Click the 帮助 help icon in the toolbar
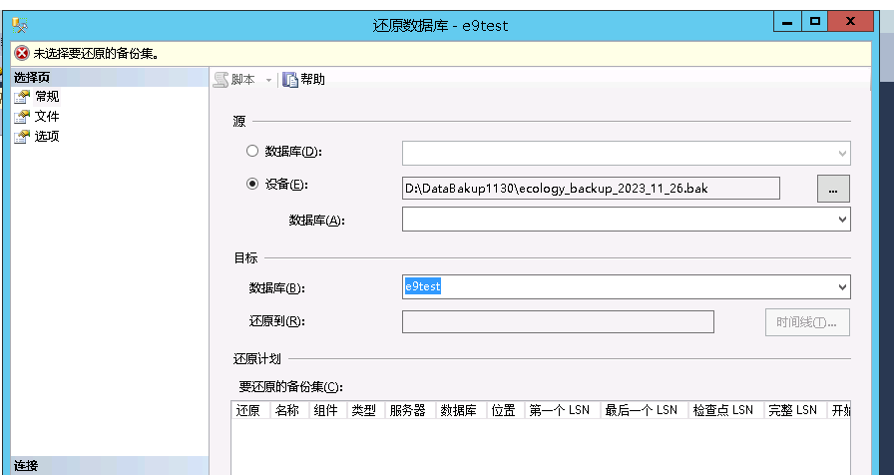The width and height of the screenshot is (894, 475). [x=290, y=80]
